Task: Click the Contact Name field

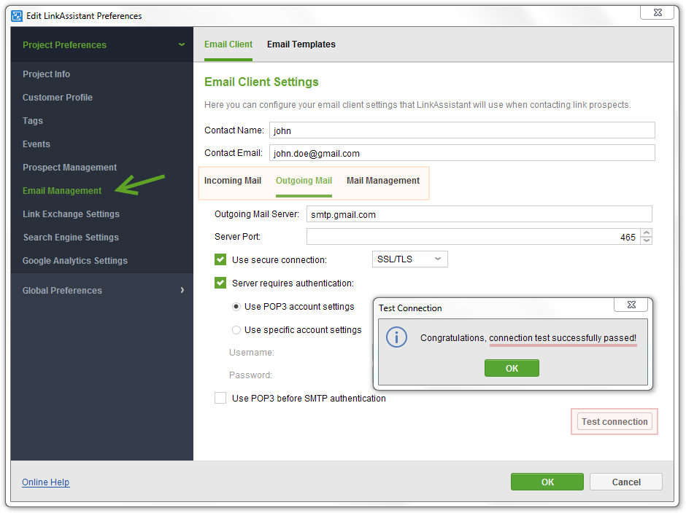Action: pyautogui.click(x=462, y=130)
